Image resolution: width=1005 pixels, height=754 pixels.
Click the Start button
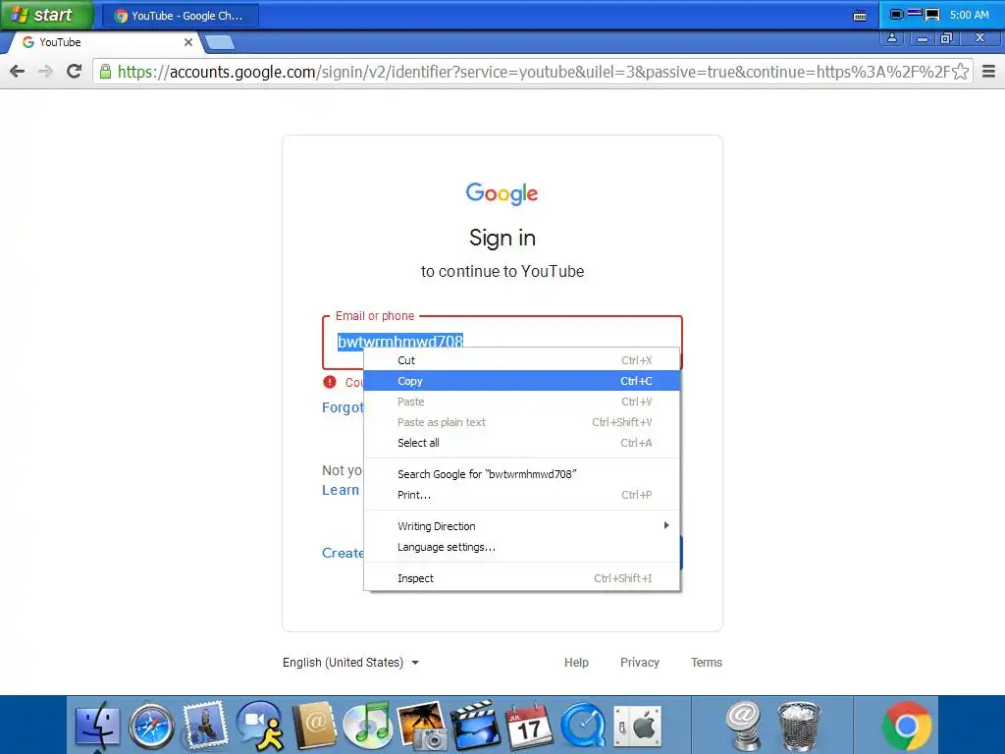pyautogui.click(x=47, y=15)
